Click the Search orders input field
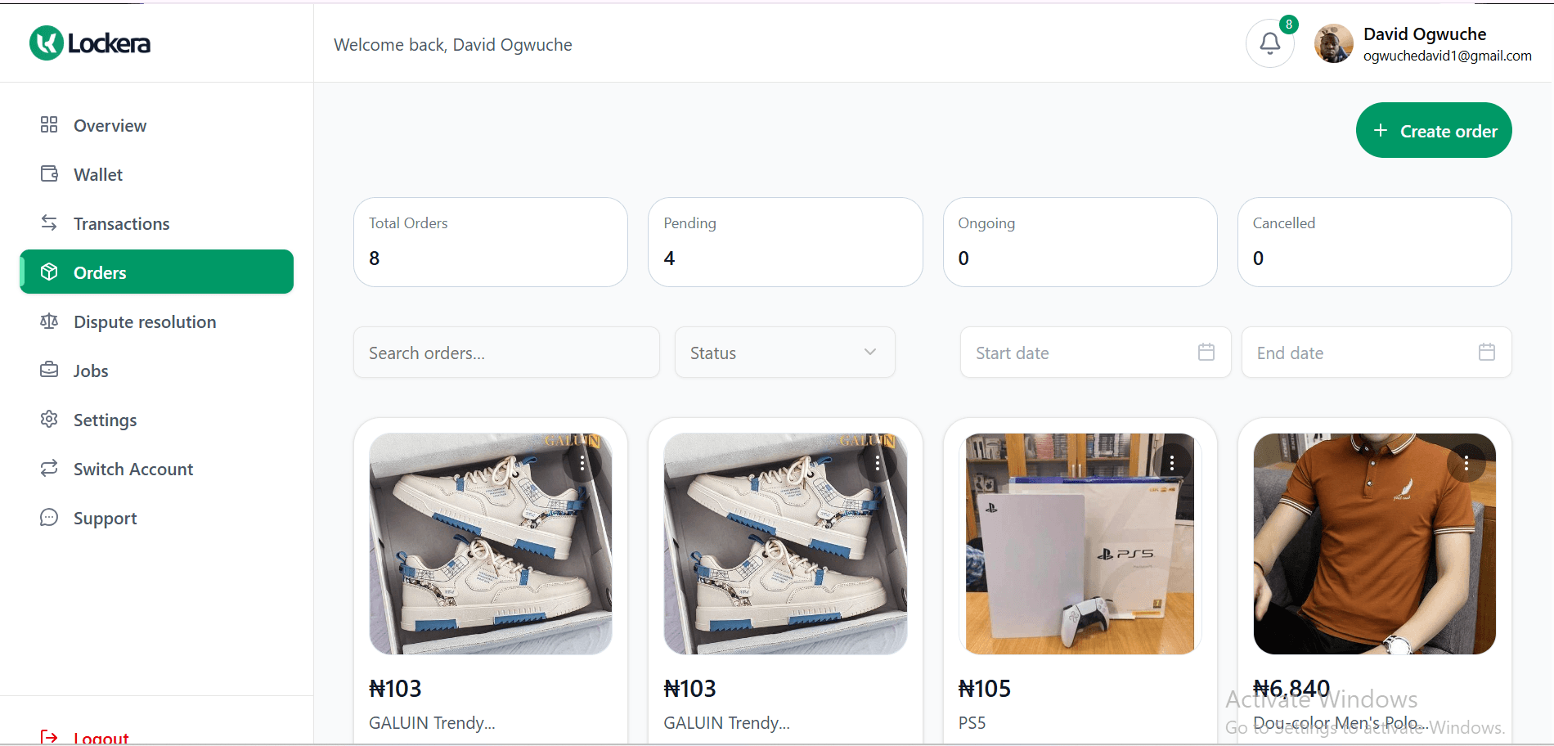This screenshot has height=746, width=1554. [505, 352]
